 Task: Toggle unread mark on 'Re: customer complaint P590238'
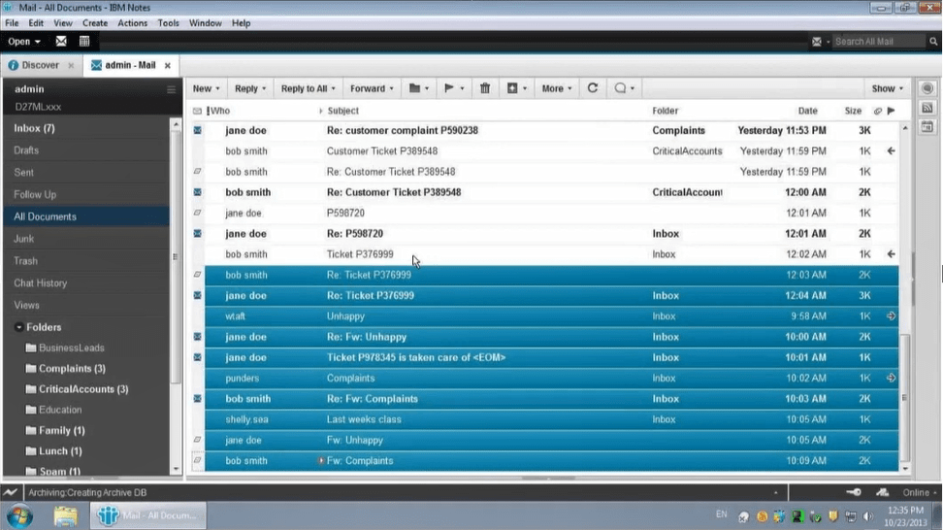point(198,130)
